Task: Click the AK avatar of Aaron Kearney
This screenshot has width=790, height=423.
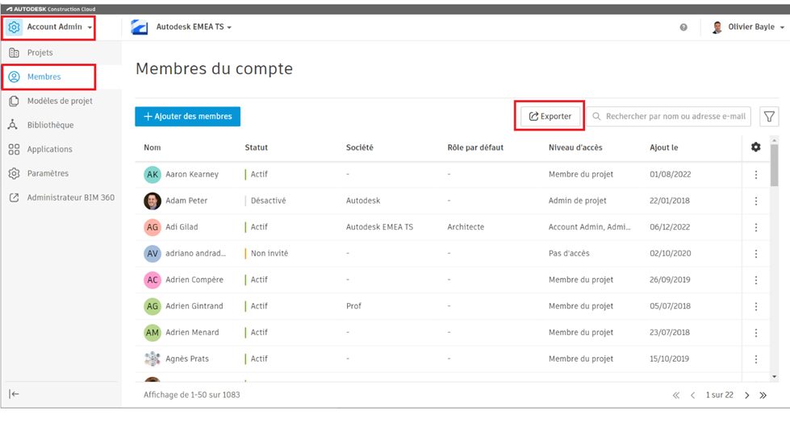Action: [x=153, y=175]
